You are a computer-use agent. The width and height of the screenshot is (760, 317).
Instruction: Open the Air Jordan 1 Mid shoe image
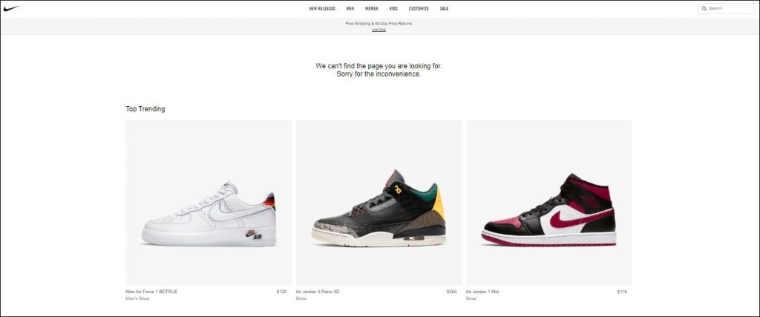click(548, 203)
